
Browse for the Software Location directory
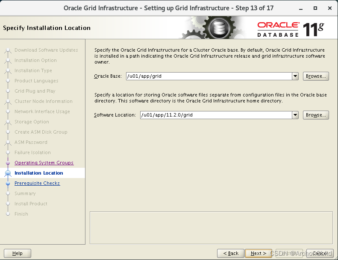click(316, 115)
